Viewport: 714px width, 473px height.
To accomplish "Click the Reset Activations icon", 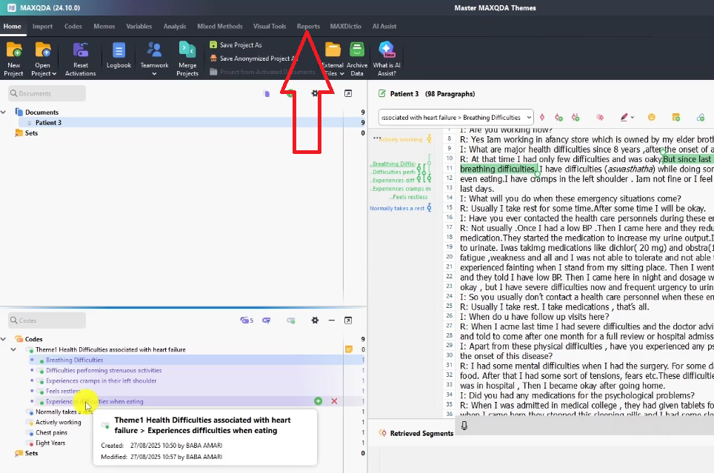I will (80, 51).
